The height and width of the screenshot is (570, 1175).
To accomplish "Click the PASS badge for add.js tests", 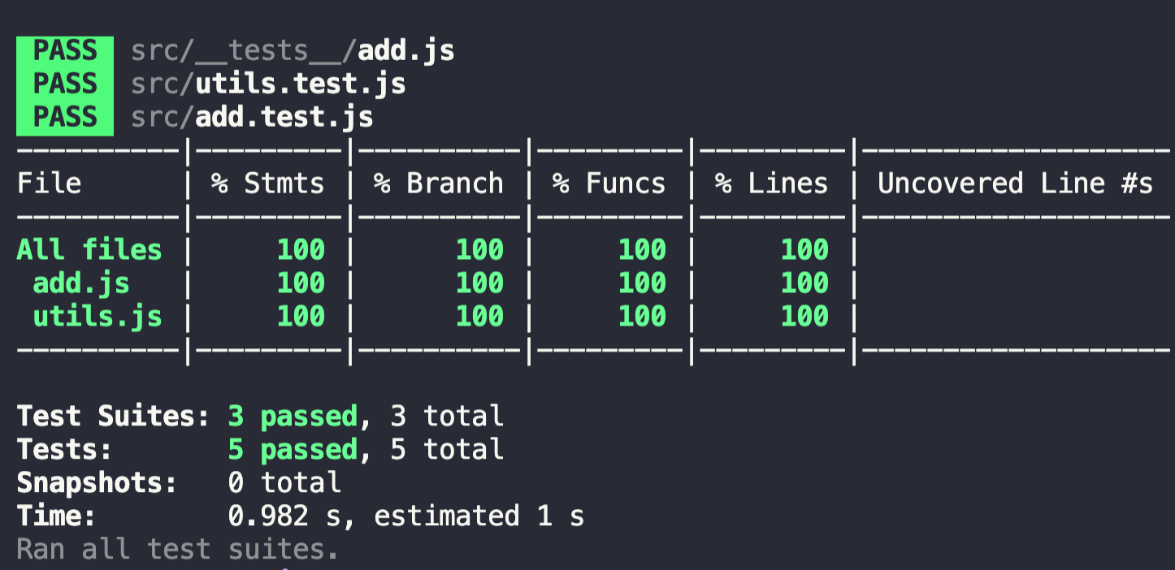I will tap(64, 50).
